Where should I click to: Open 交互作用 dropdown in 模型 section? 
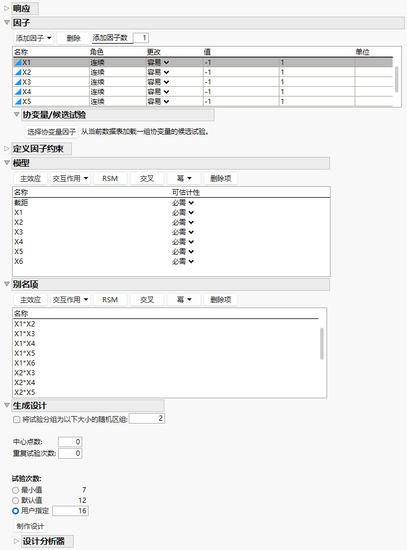point(70,179)
